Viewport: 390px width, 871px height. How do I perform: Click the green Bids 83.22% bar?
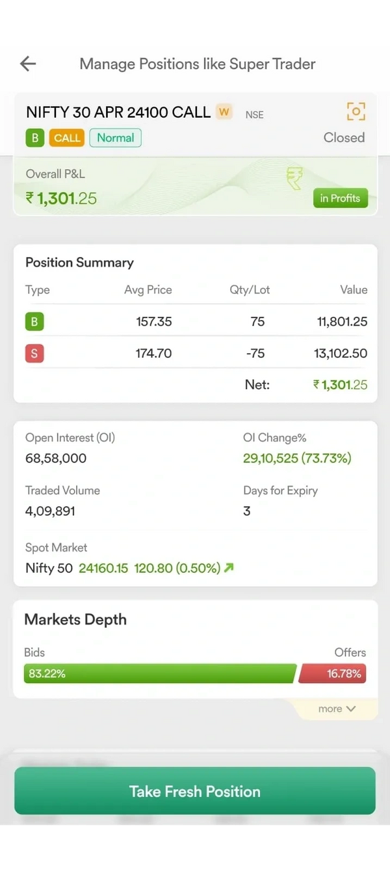(x=160, y=674)
